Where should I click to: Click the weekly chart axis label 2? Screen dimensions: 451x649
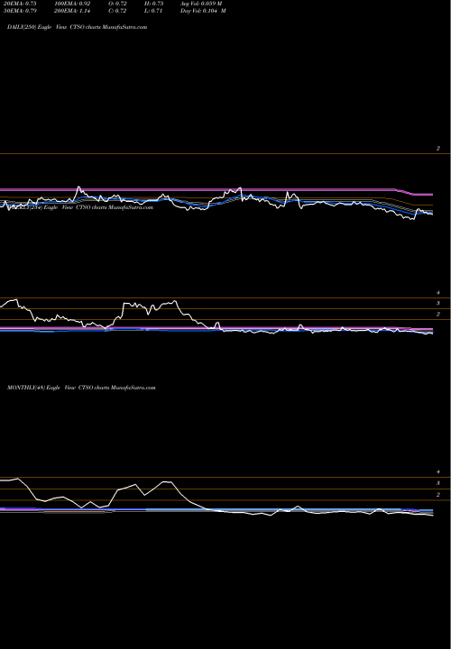(x=437, y=315)
